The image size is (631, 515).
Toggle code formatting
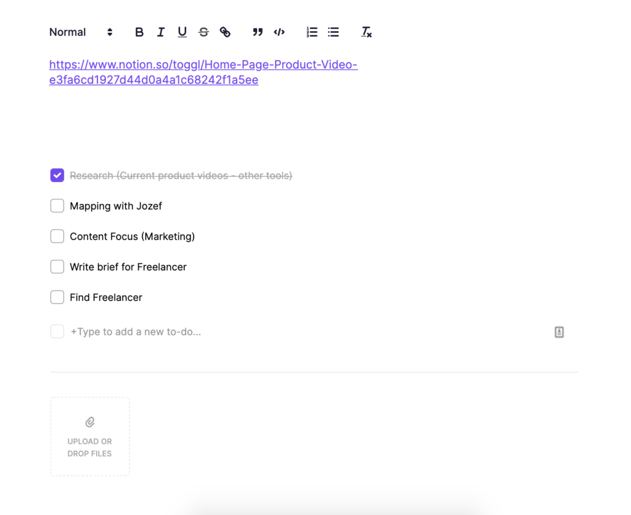[279, 32]
